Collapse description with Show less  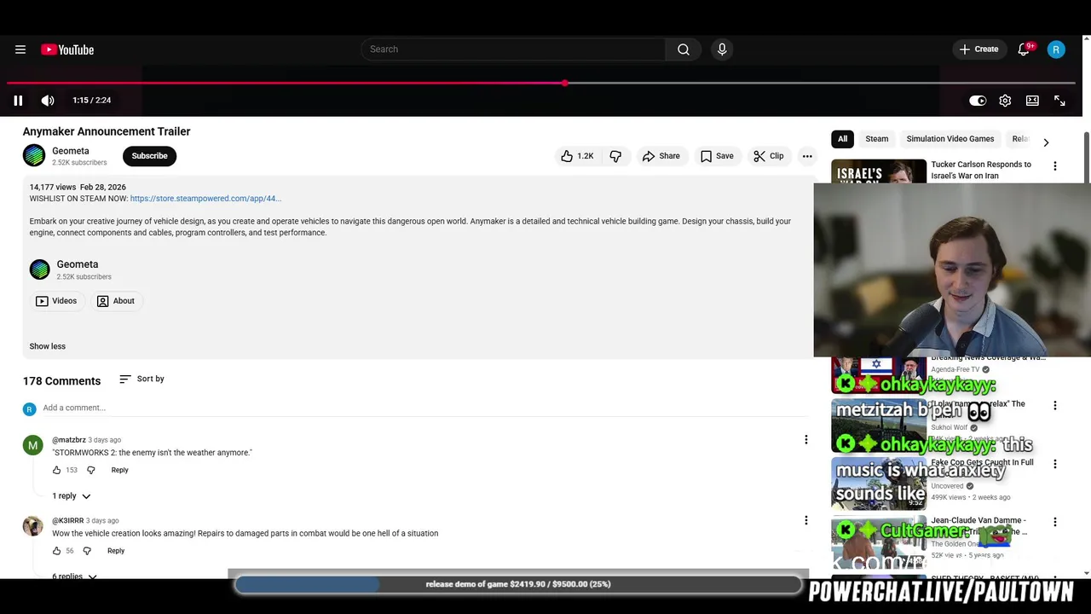coord(48,346)
